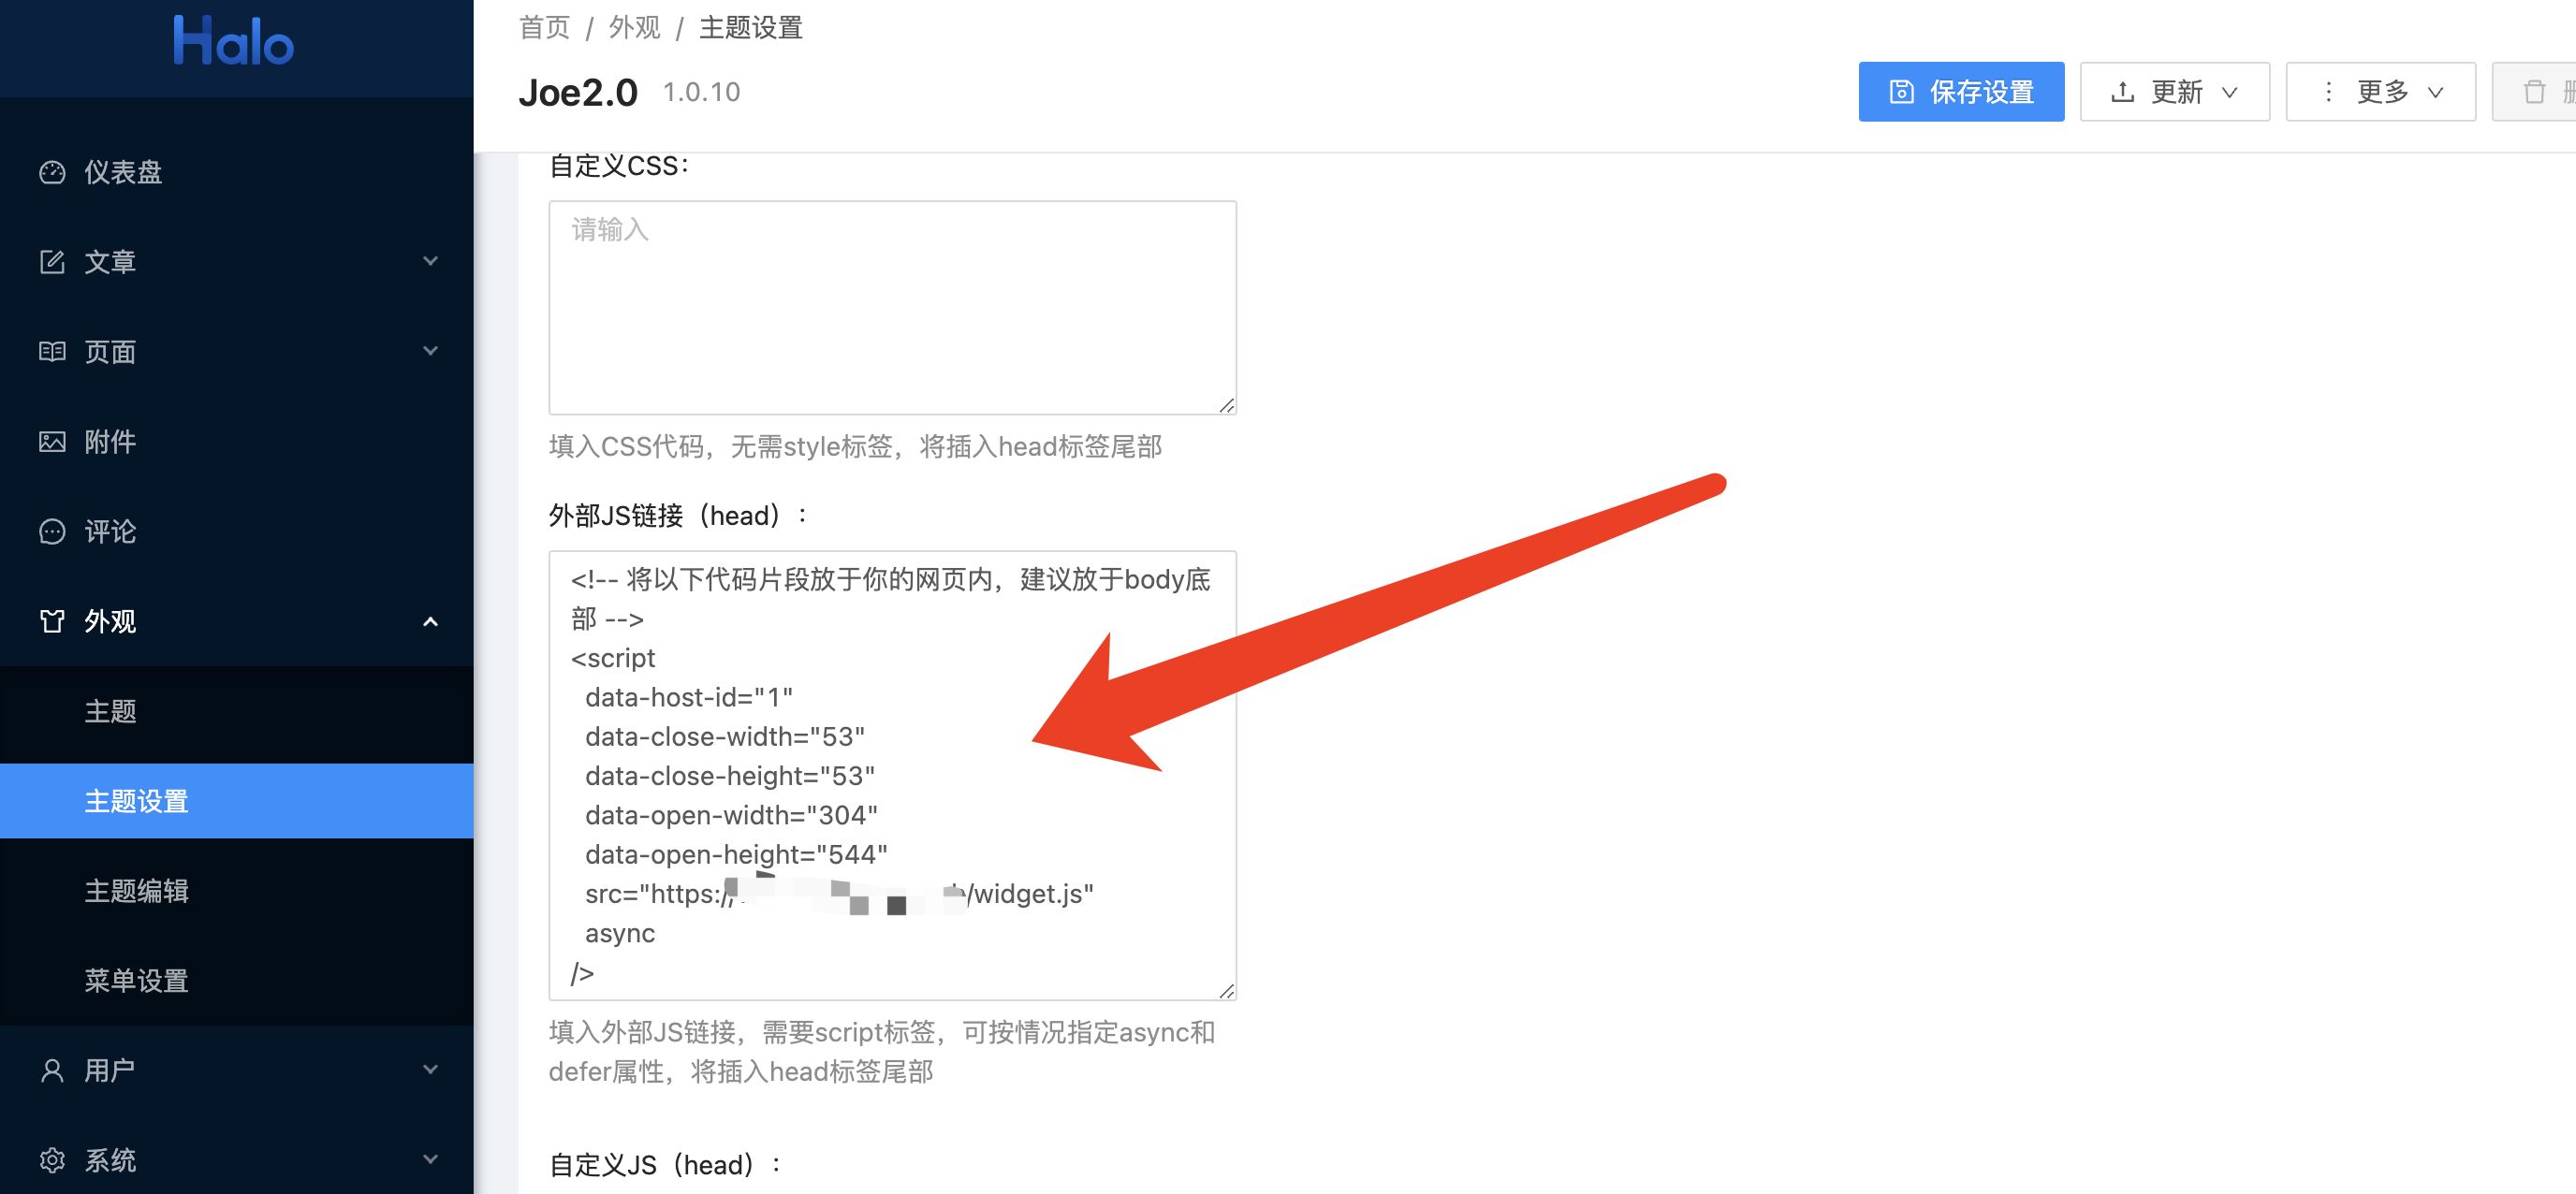Screen dimensions: 2576x1194
Task: Expand the 系统 menu chevron
Action: pyautogui.click(x=431, y=1159)
